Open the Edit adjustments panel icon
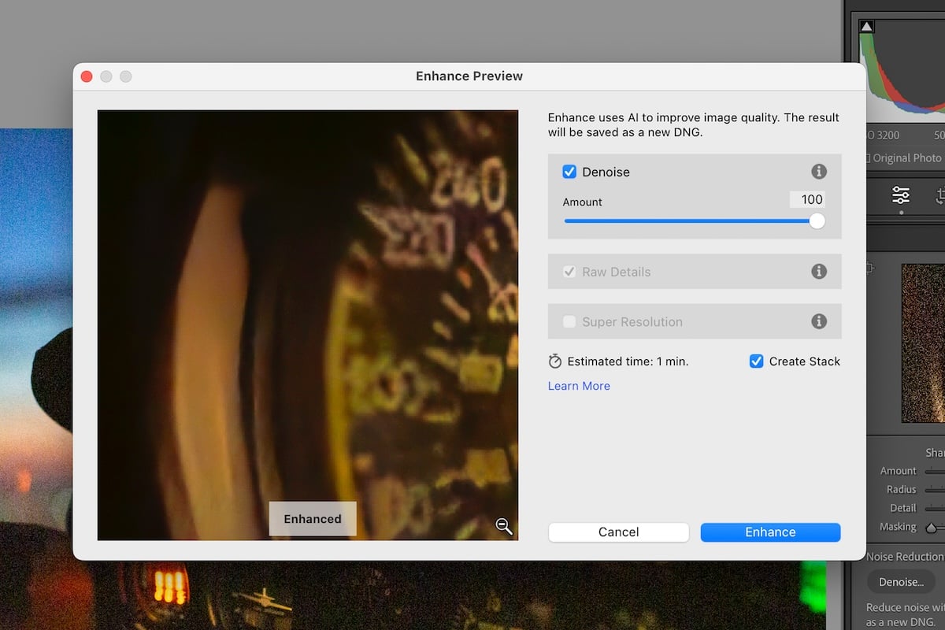Screen dimensions: 945x630 [902, 195]
